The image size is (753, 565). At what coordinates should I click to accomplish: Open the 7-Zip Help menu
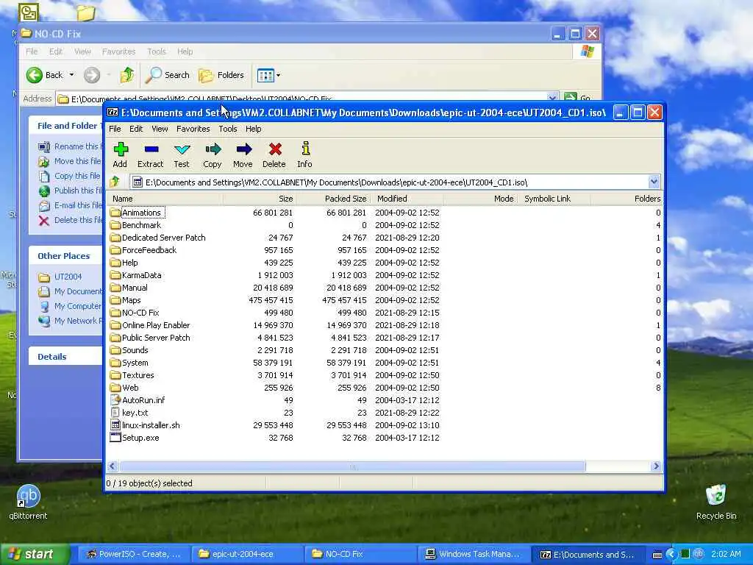253,129
